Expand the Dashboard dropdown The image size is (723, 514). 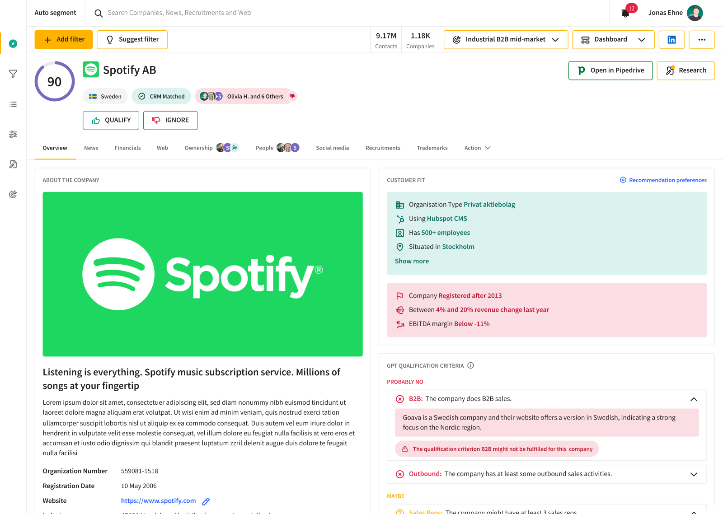tap(613, 40)
